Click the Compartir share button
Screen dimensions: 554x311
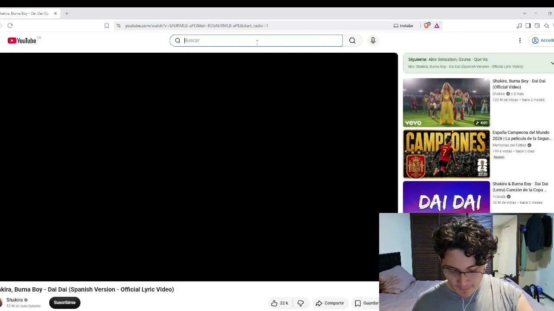330,303
